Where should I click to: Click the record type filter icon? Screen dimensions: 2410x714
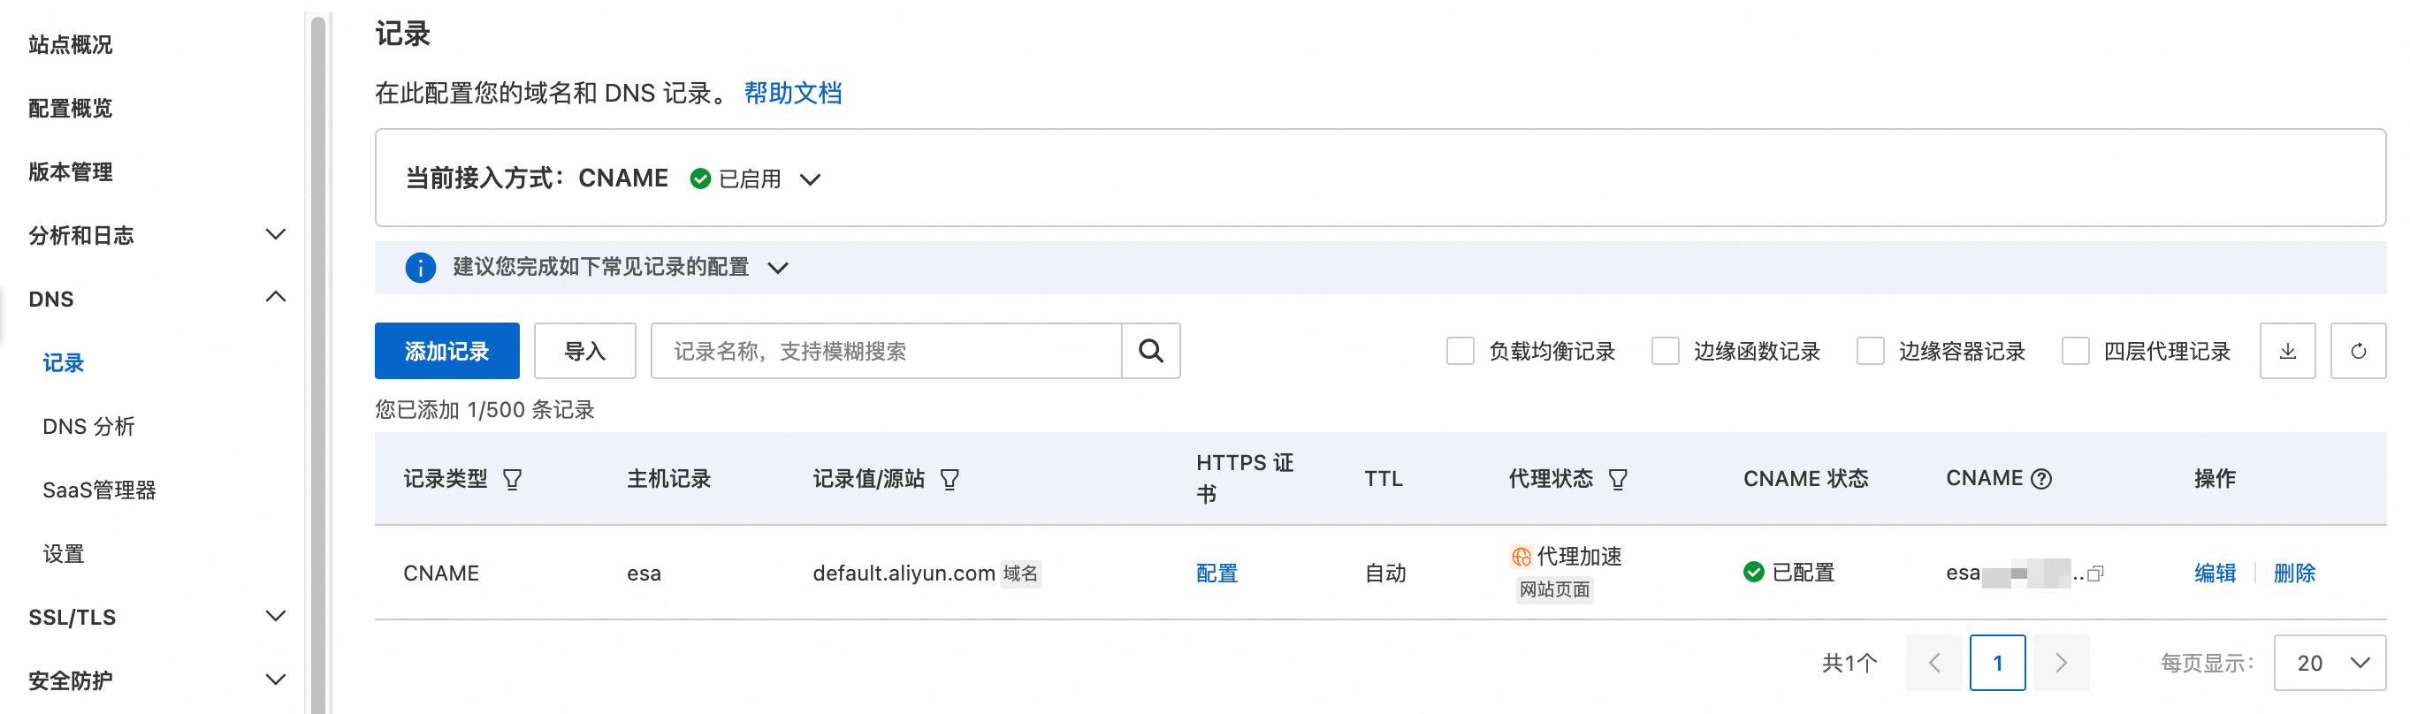tap(512, 480)
